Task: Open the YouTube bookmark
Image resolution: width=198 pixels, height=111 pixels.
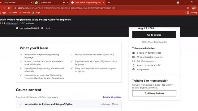Action: click(24, 13)
